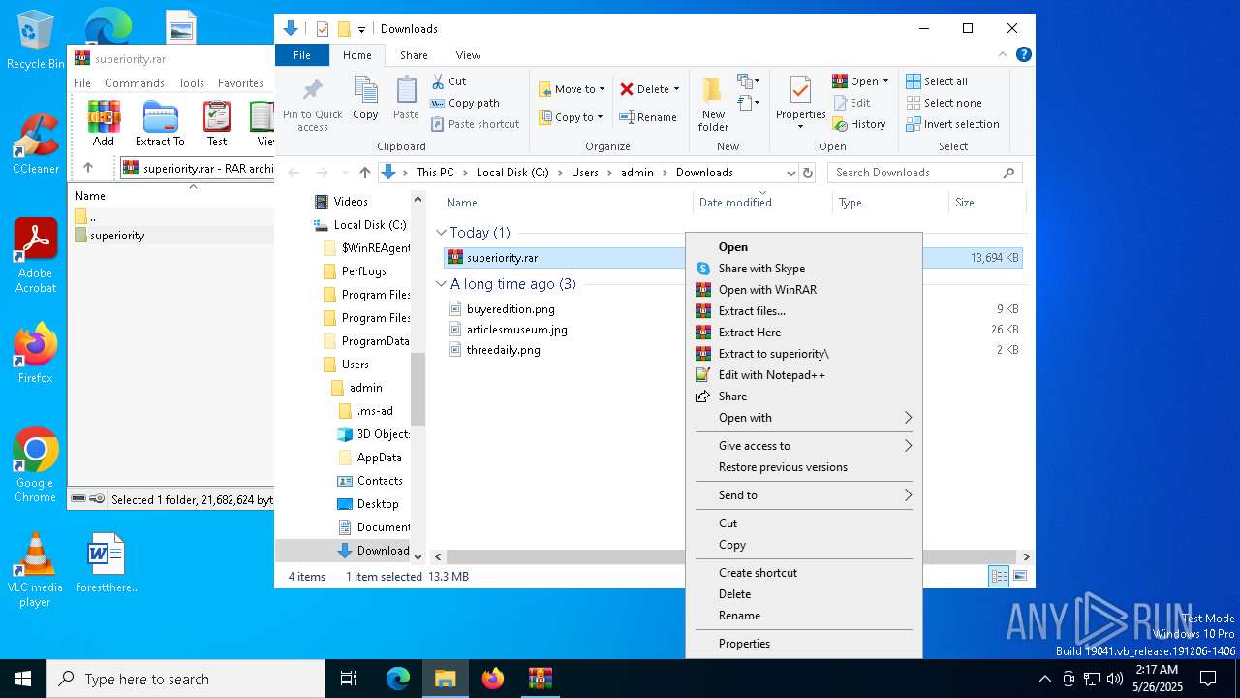Open the File tab in Explorer
Viewport: 1240px width, 698px height.
(302, 55)
